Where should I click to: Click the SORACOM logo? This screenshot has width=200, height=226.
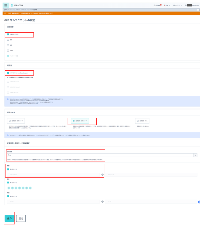pos(17,5)
